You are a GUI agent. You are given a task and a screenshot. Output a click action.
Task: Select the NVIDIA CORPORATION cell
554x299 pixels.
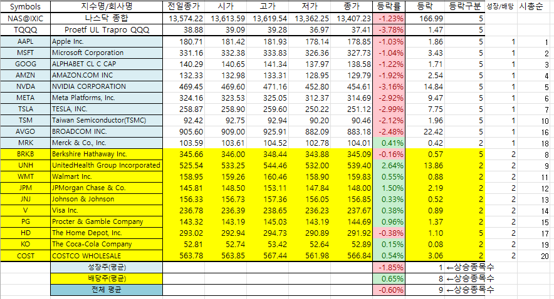(x=107, y=87)
